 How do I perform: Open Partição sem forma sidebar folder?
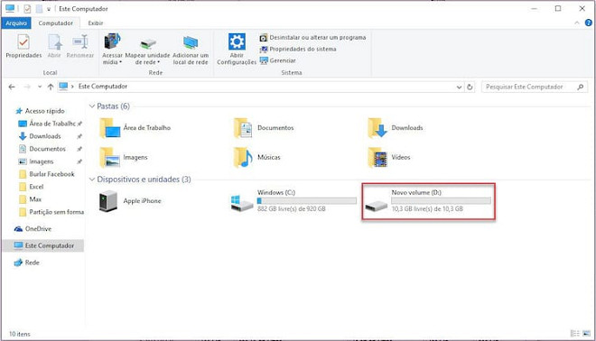pyautogui.click(x=51, y=212)
